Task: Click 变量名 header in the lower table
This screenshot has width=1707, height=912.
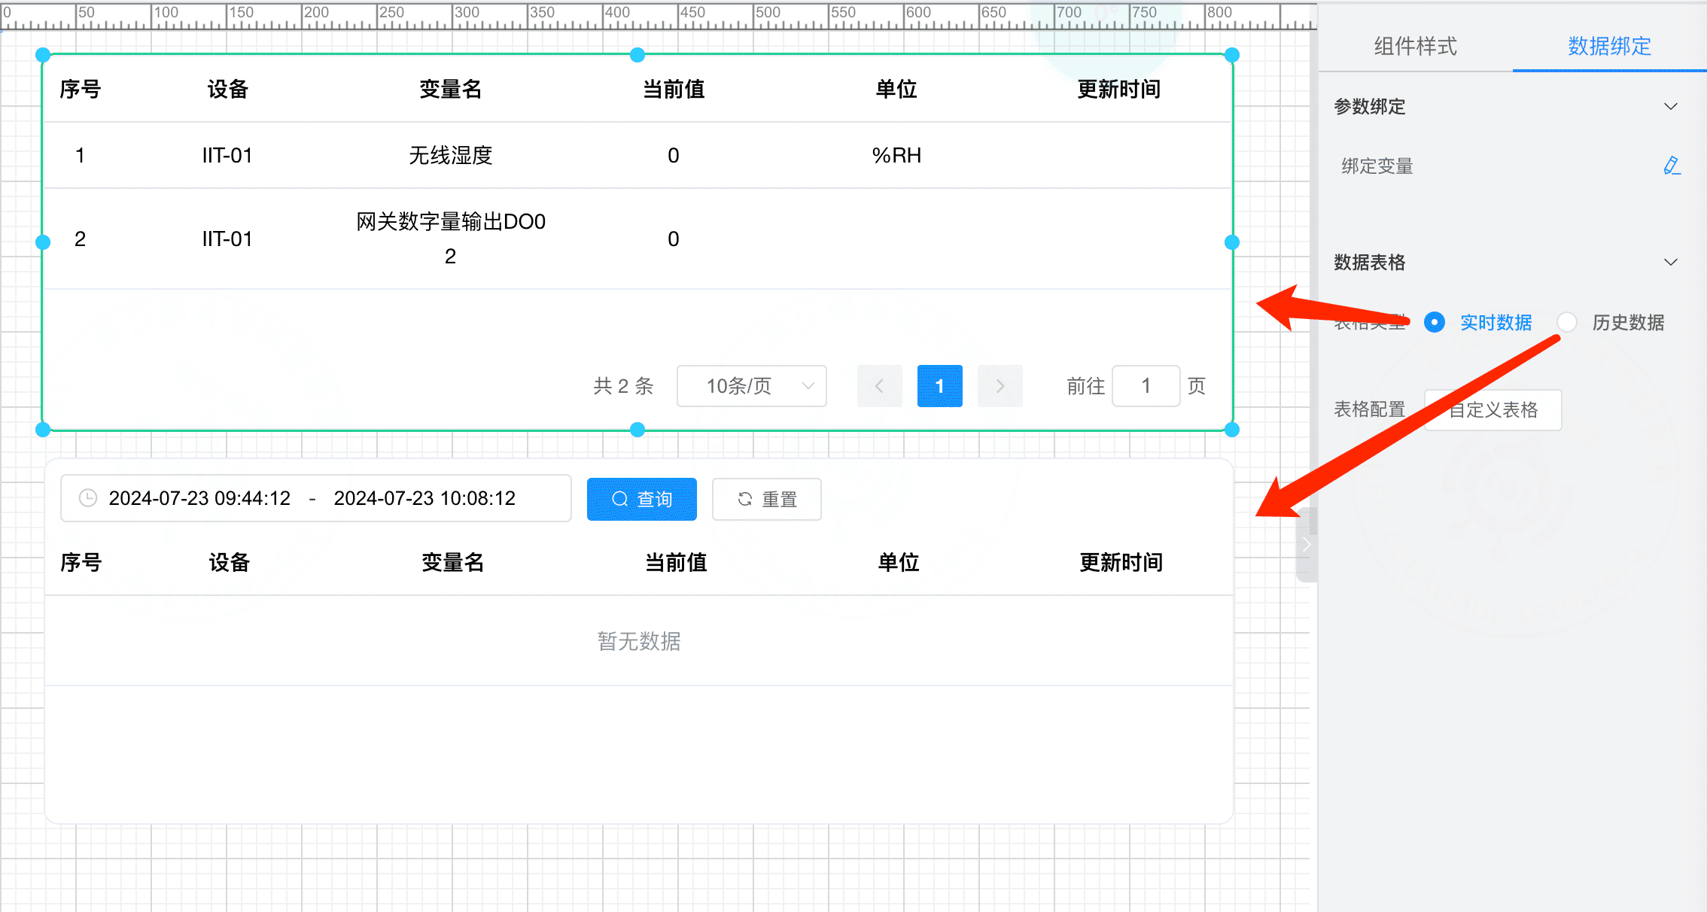Action: tap(452, 563)
